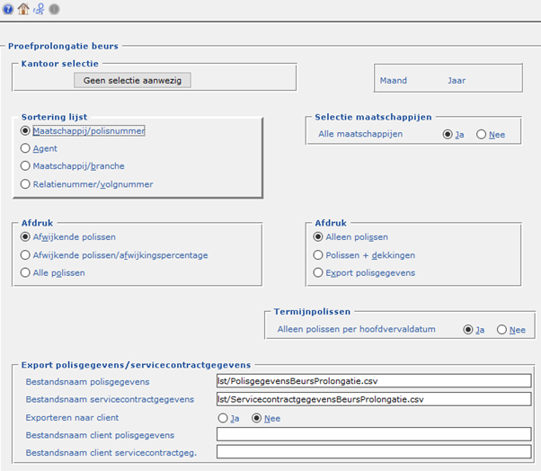This screenshot has width=541, height=471.
Task: Set Termijnpolissen hoofdvervaldatum to Nee
Action: tap(501, 330)
